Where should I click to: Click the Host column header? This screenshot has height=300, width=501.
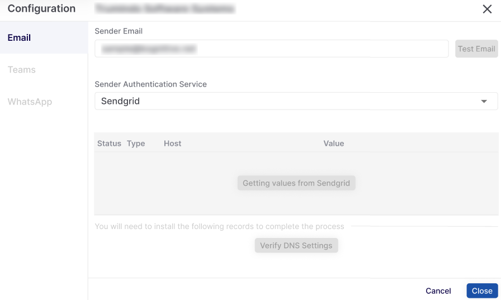pyautogui.click(x=172, y=144)
